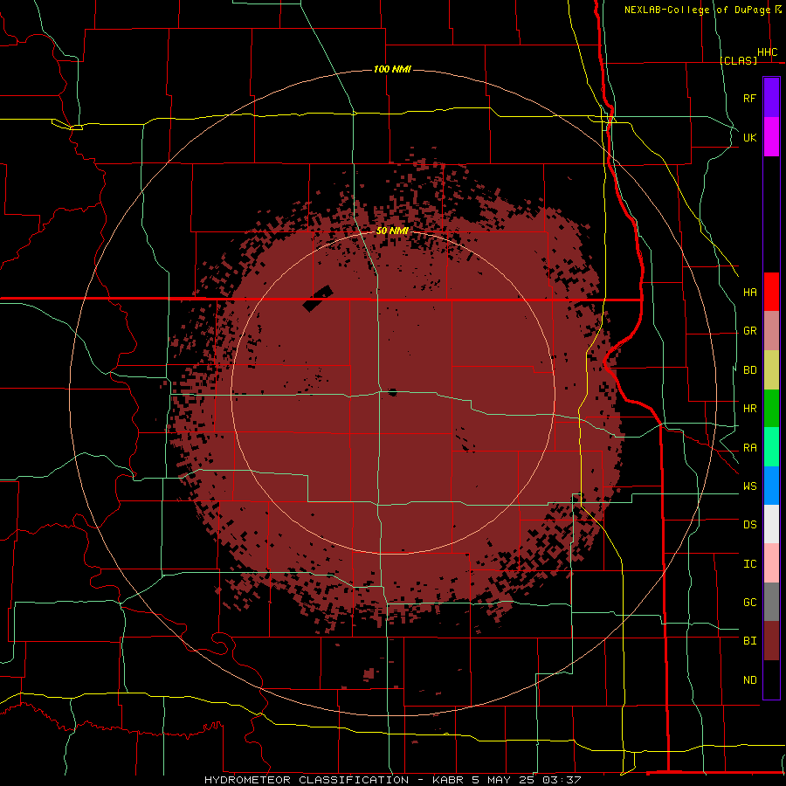The width and height of the screenshot is (786, 786).
Task: Click the '03:37' timestamp text
Action: coord(562,780)
